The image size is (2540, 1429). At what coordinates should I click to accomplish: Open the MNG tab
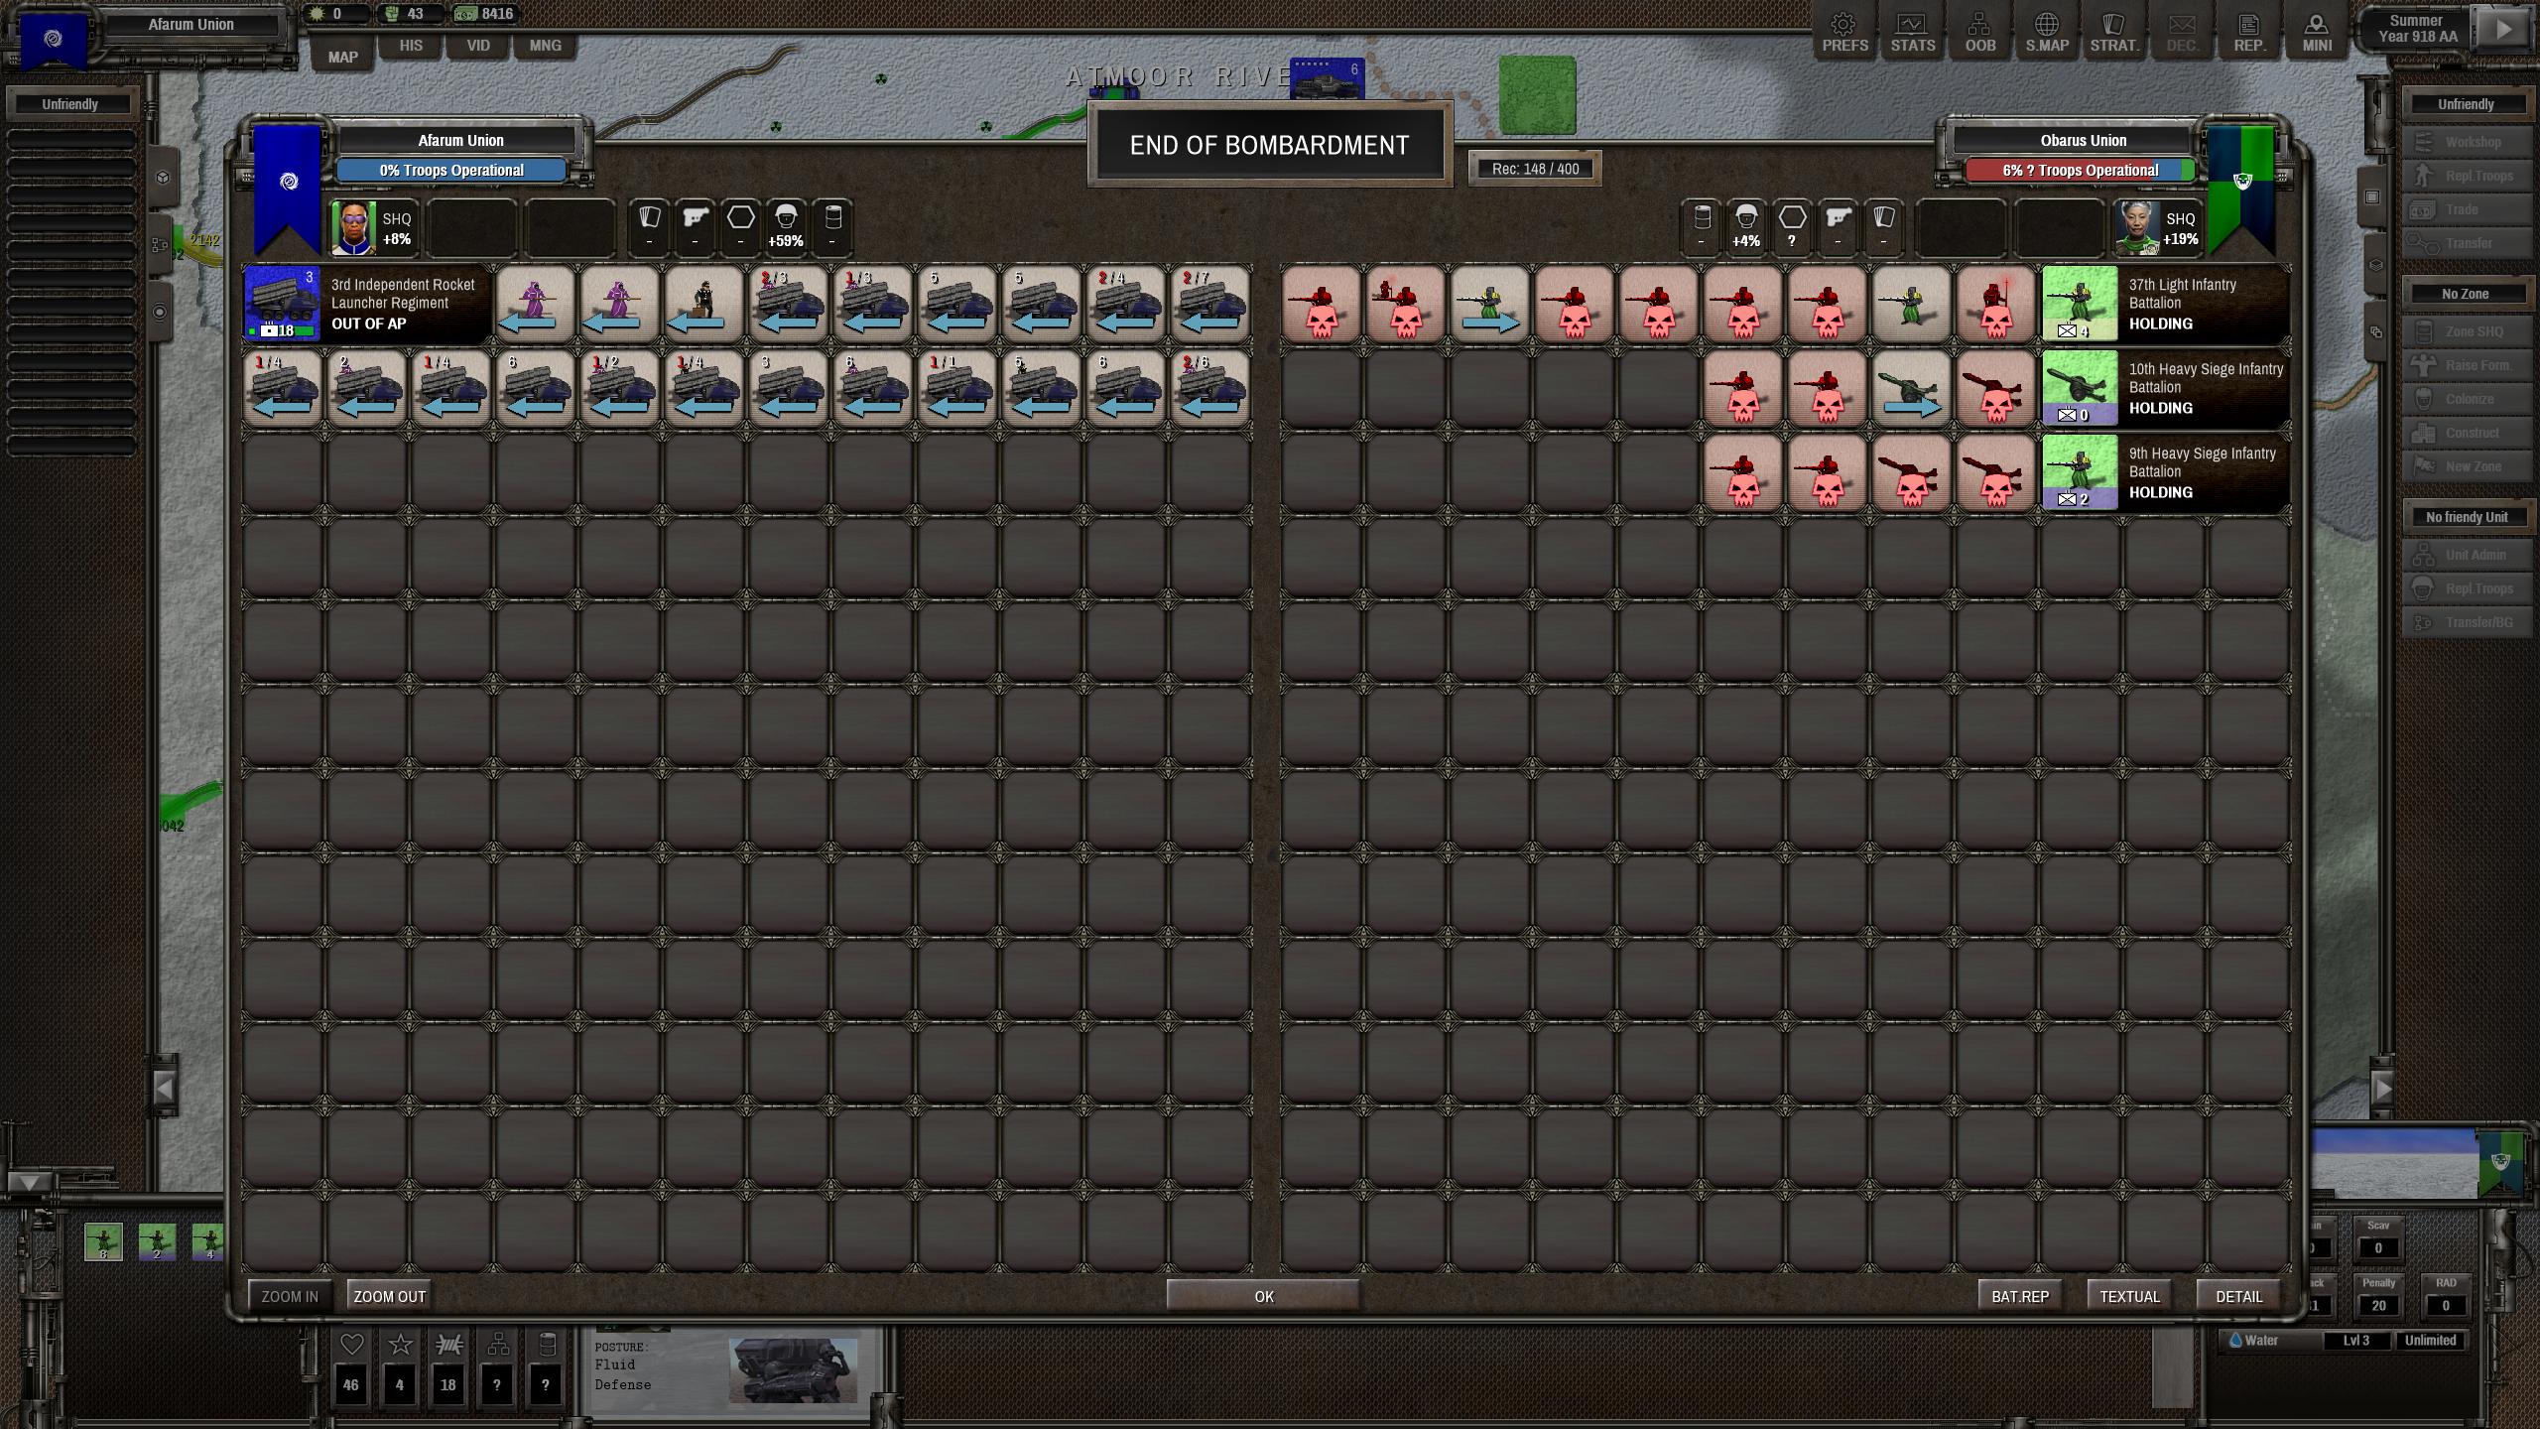tap(545, 46)
